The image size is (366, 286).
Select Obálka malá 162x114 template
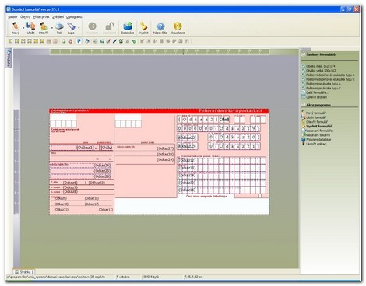coord(320,66)
